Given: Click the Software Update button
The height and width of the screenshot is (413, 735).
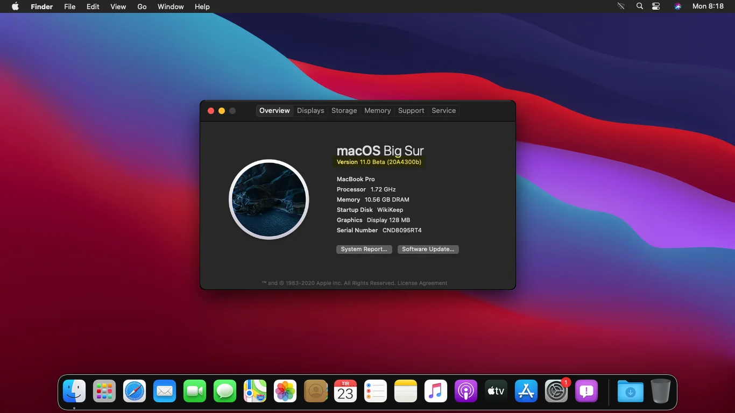Looking at the screenshot, I should (x=428, y=249).
